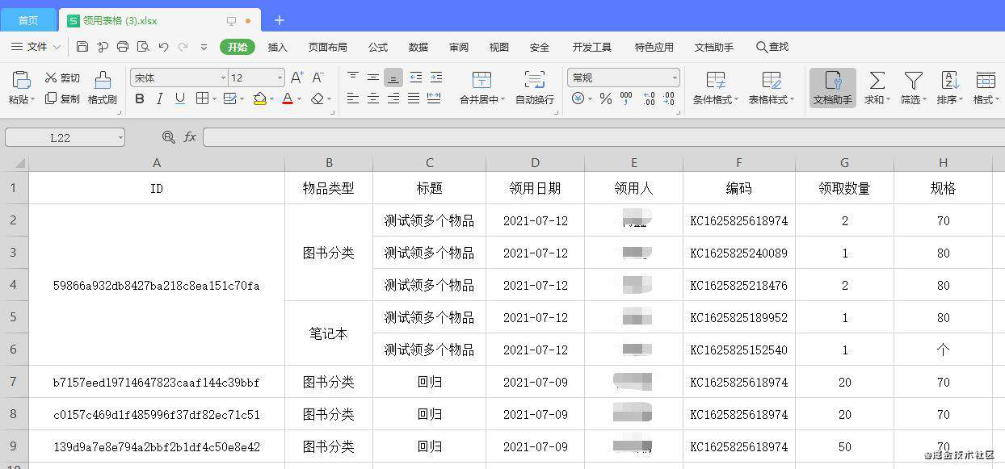
Task: Click the decrease indent icon
Action: 415,77
